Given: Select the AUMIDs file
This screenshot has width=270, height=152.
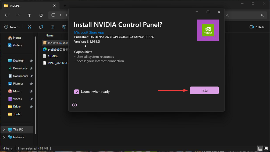Looking at the screenshot, I should click(x=53, y=56).
